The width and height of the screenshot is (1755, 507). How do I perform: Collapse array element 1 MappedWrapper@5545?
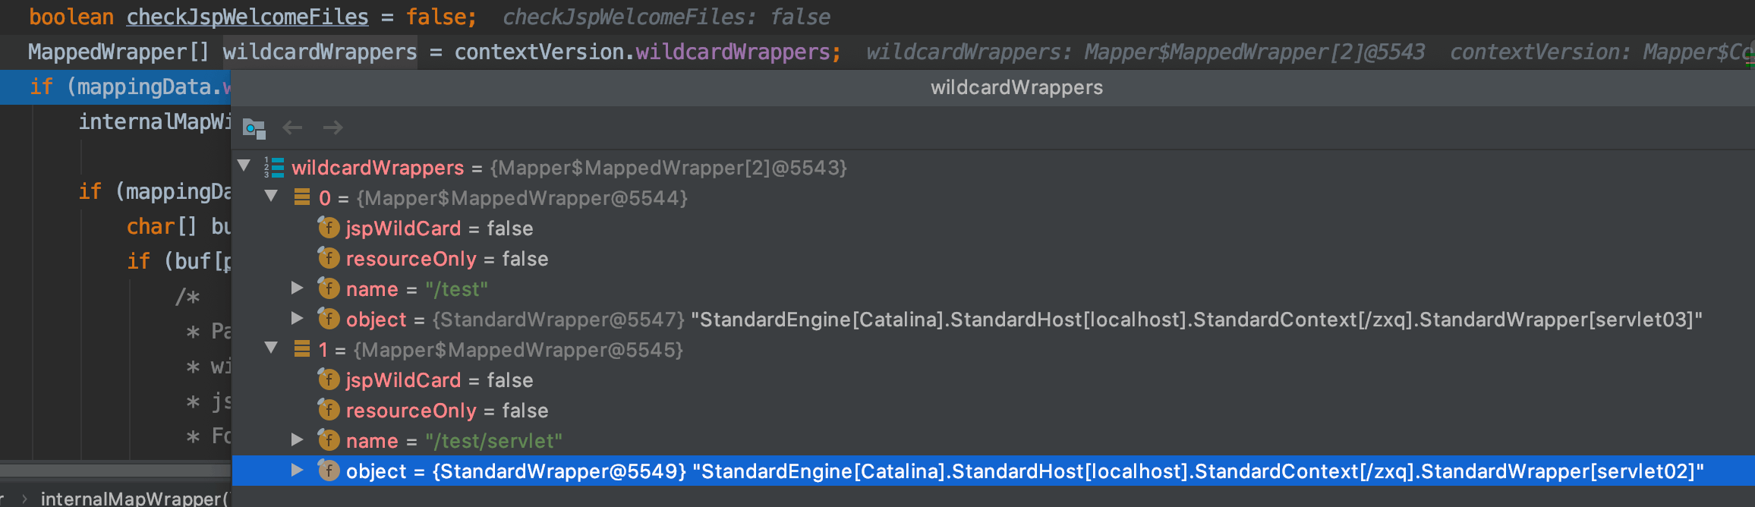271,348
